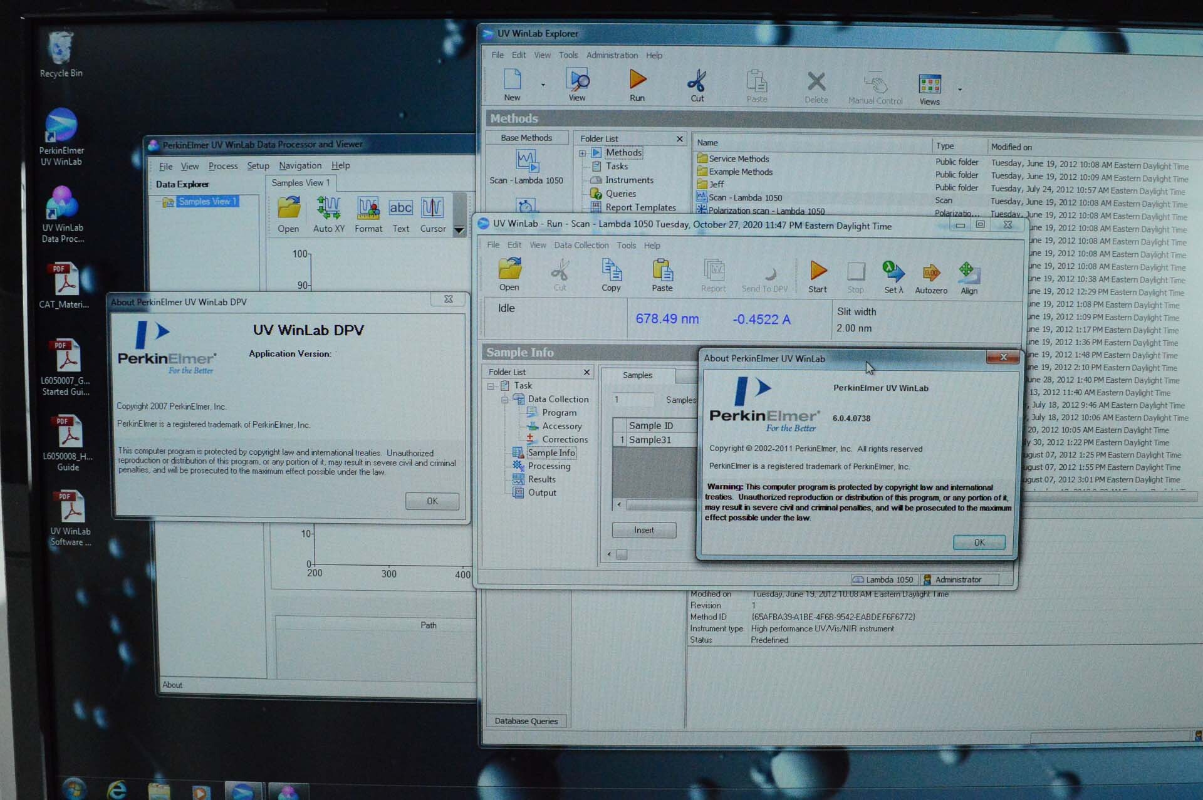Click the horizontal scrollbar under the sample table
This screenshot has width=1203, height=800.
coord(658,504)
